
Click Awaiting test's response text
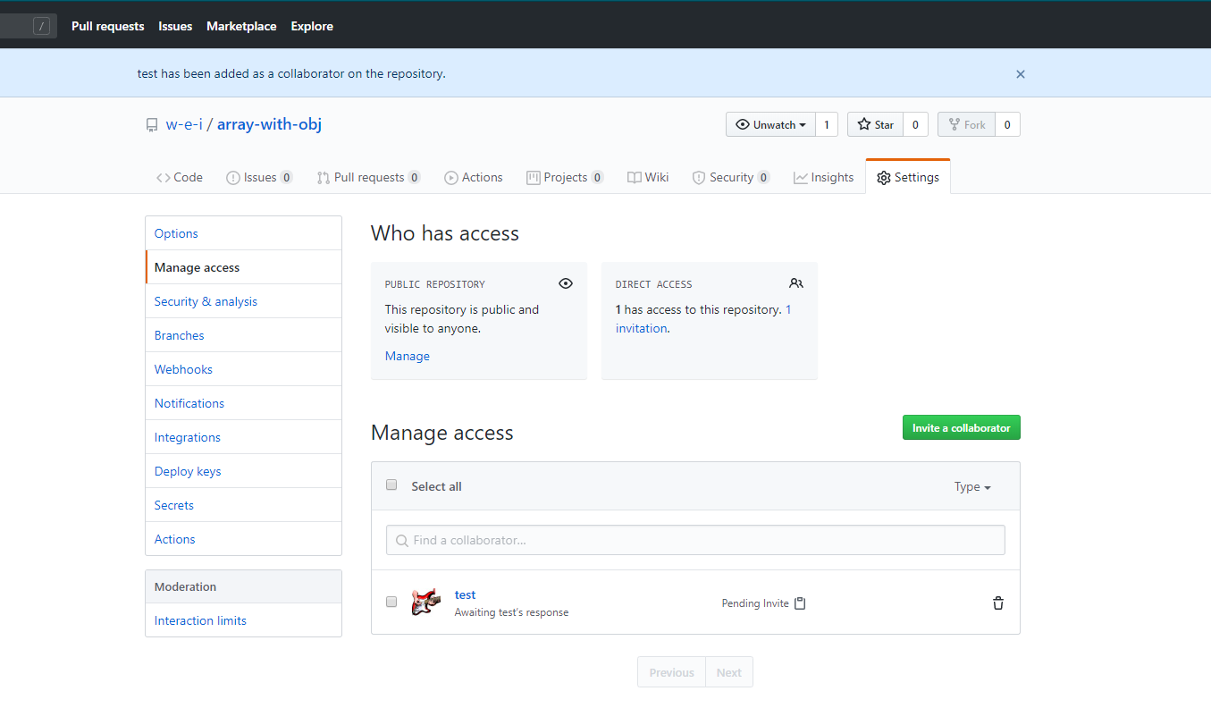point(511,612)
